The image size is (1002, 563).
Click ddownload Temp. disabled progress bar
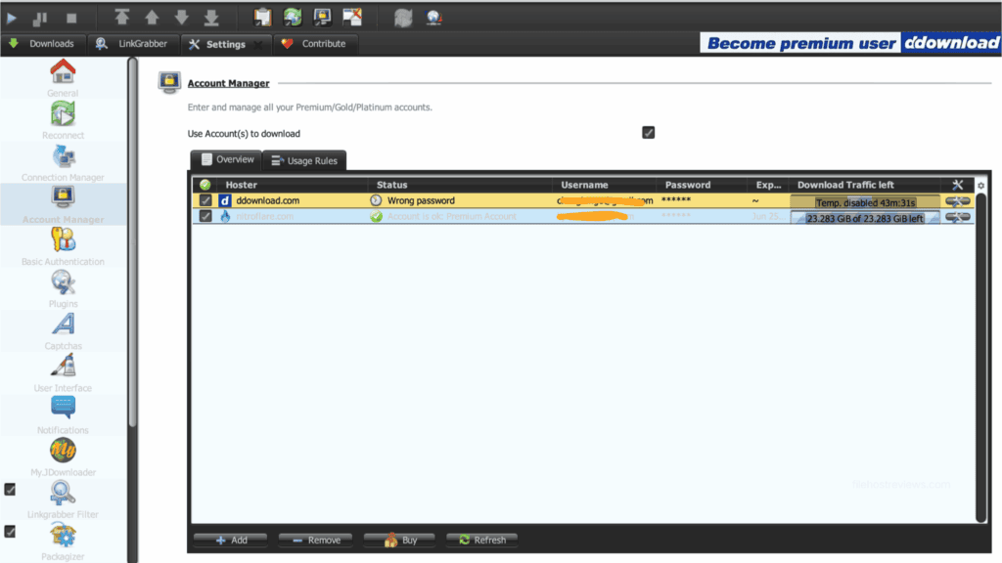coord(865,201)
